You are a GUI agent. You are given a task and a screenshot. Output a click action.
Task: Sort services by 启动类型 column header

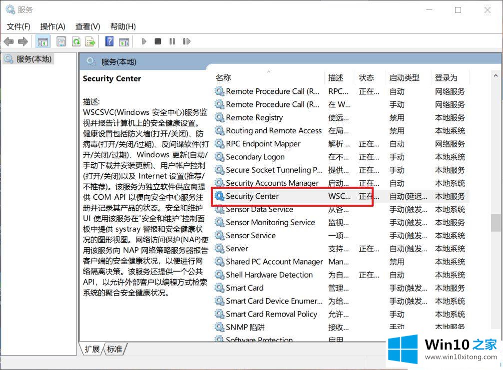point(404,78)
